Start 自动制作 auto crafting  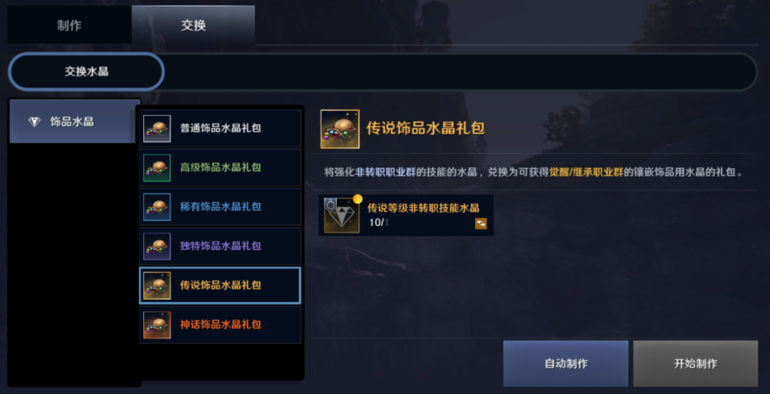click(x=565, y=363)
